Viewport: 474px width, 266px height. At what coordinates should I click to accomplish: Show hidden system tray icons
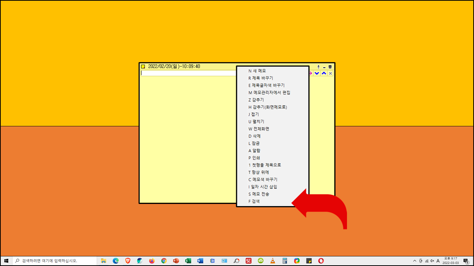[x=415, y=261]
